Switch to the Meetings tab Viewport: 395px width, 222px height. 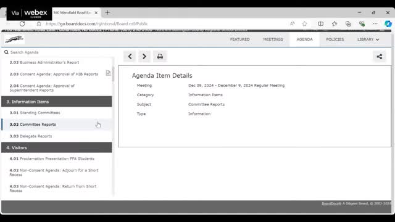(x=273, y=39)
